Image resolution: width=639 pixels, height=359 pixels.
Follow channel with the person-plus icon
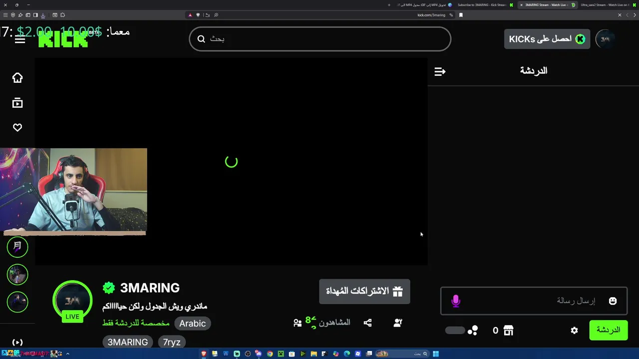(398, 323)
